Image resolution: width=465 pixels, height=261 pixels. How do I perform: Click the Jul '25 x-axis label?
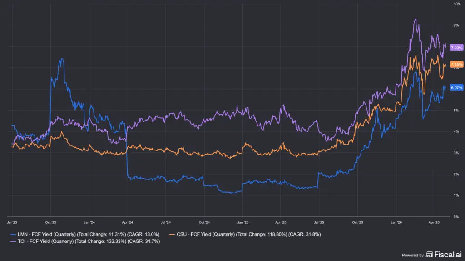pos(319,222)
